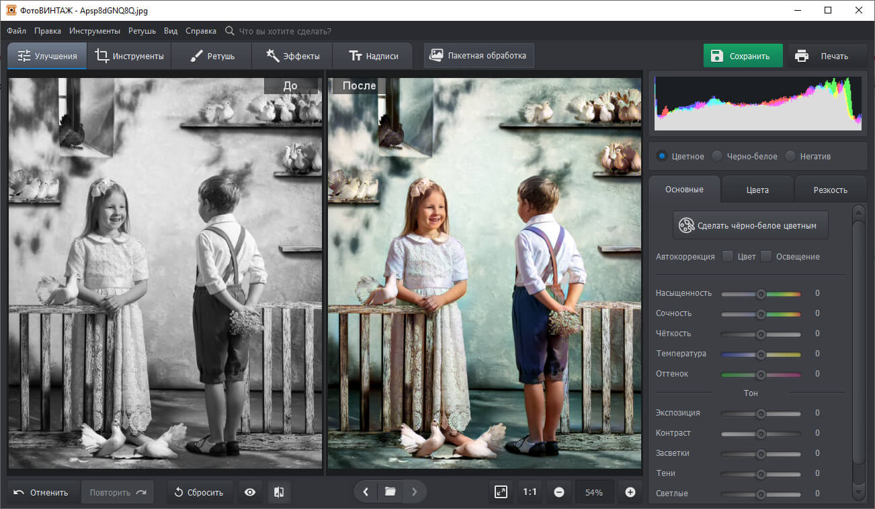
Task: Click the search field 'Что вы хотите сделать?'
Action: 285,31
